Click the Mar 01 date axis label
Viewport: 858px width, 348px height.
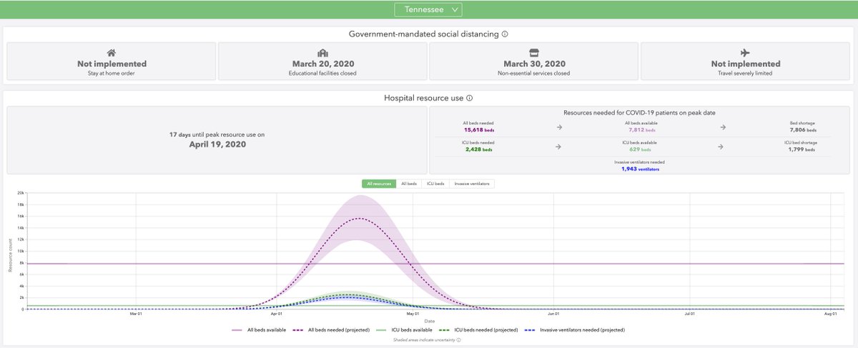134,314
